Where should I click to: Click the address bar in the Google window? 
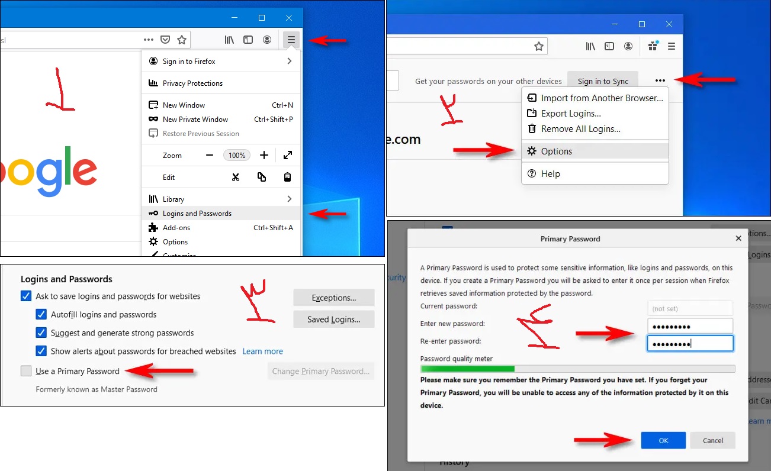pos(95,40)
